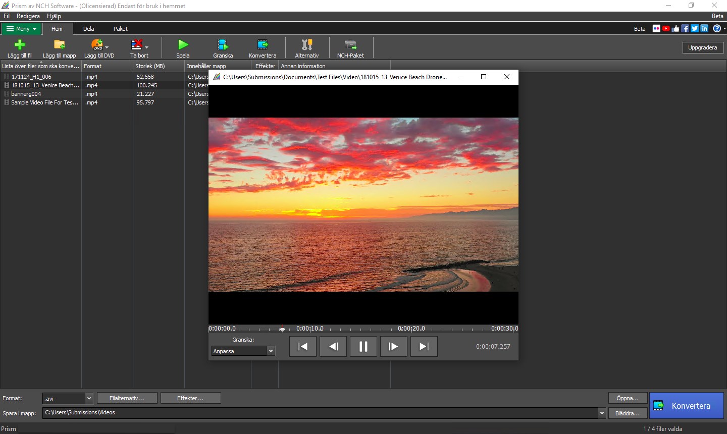
Task: Click the NCH-Paket toolbar icon
Action: 350,45
